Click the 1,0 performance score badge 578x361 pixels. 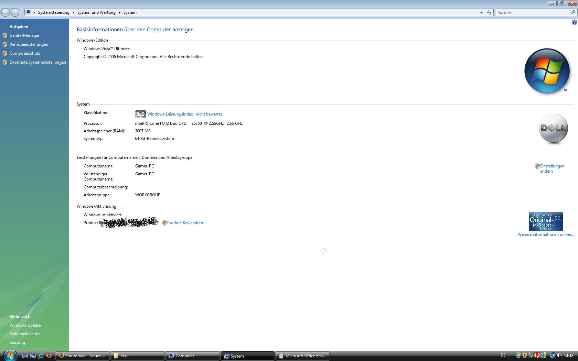point(140,114)
